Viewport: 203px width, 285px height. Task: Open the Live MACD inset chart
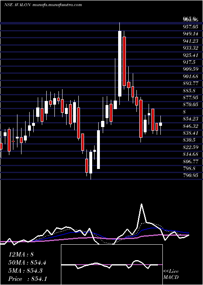pyautogui.click(x=112, y=265)
